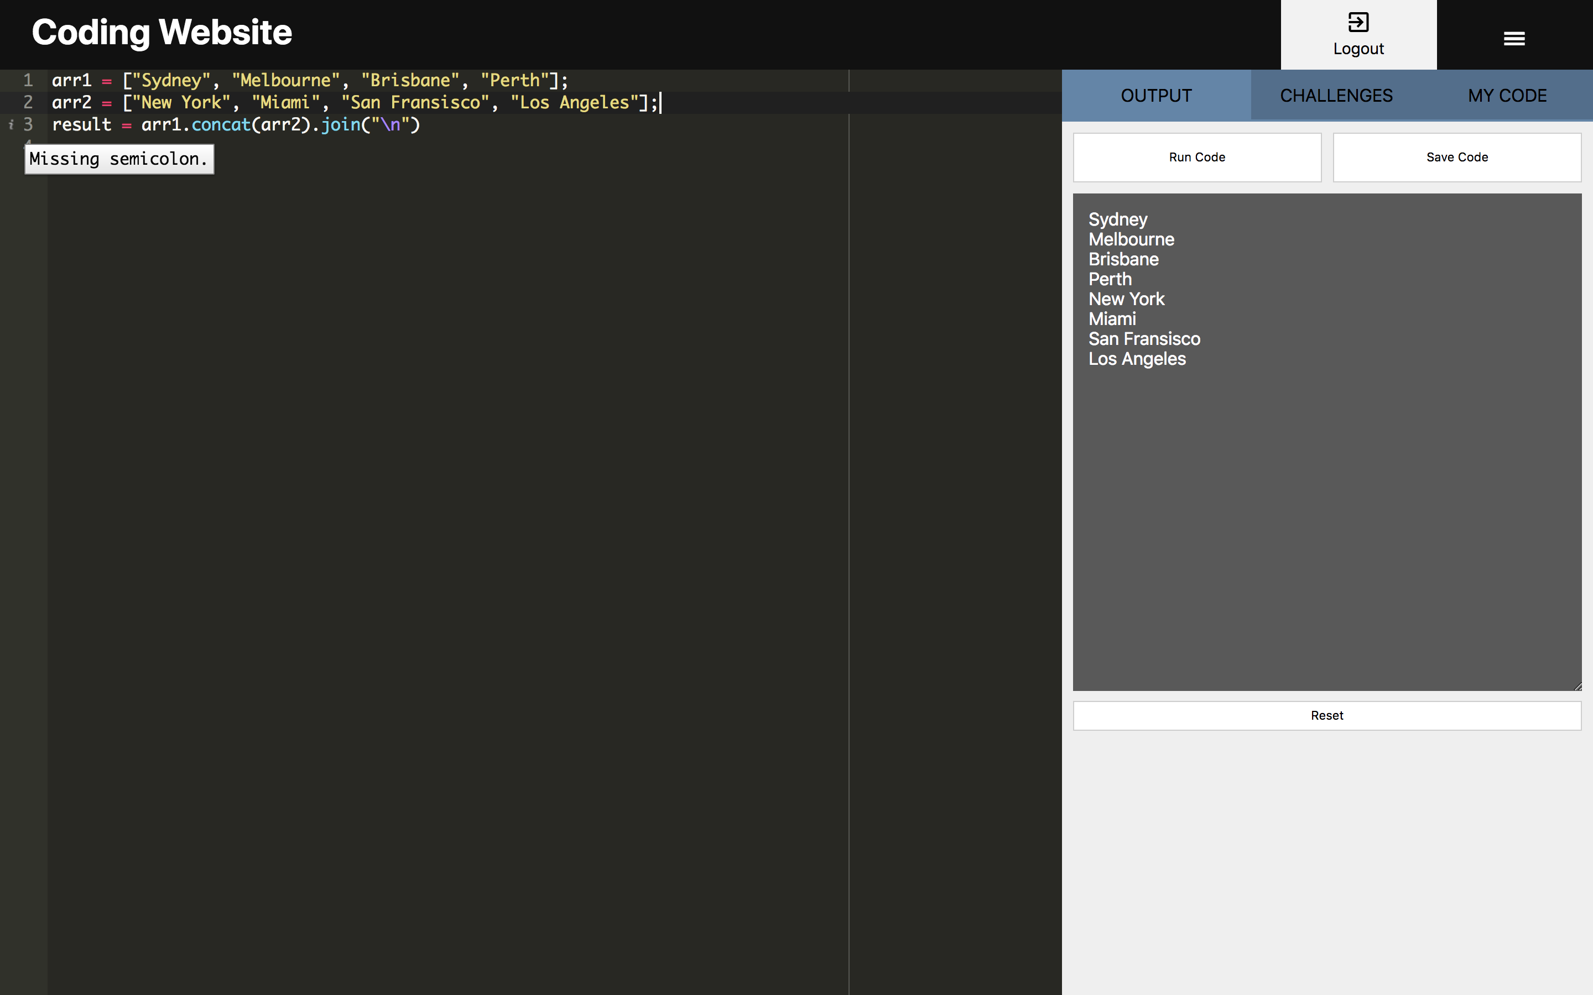The image size is (1593, 995).
Task: Switch to the MY CODE tab
Action: (x=1507, y=95)
